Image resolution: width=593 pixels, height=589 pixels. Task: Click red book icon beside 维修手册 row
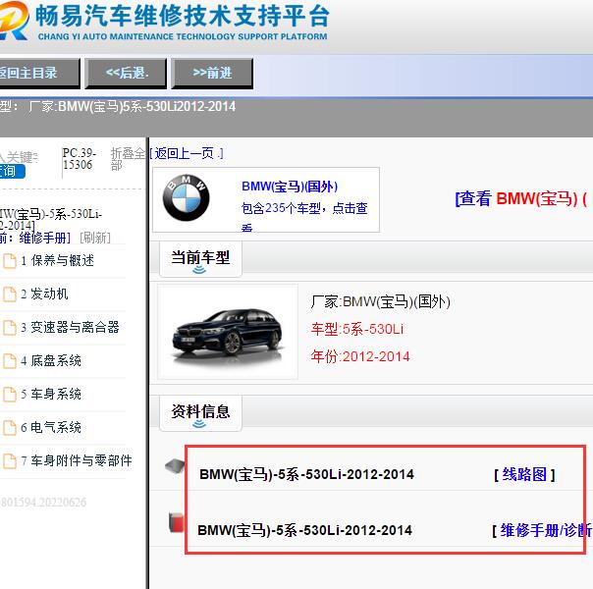pos(177,522)
